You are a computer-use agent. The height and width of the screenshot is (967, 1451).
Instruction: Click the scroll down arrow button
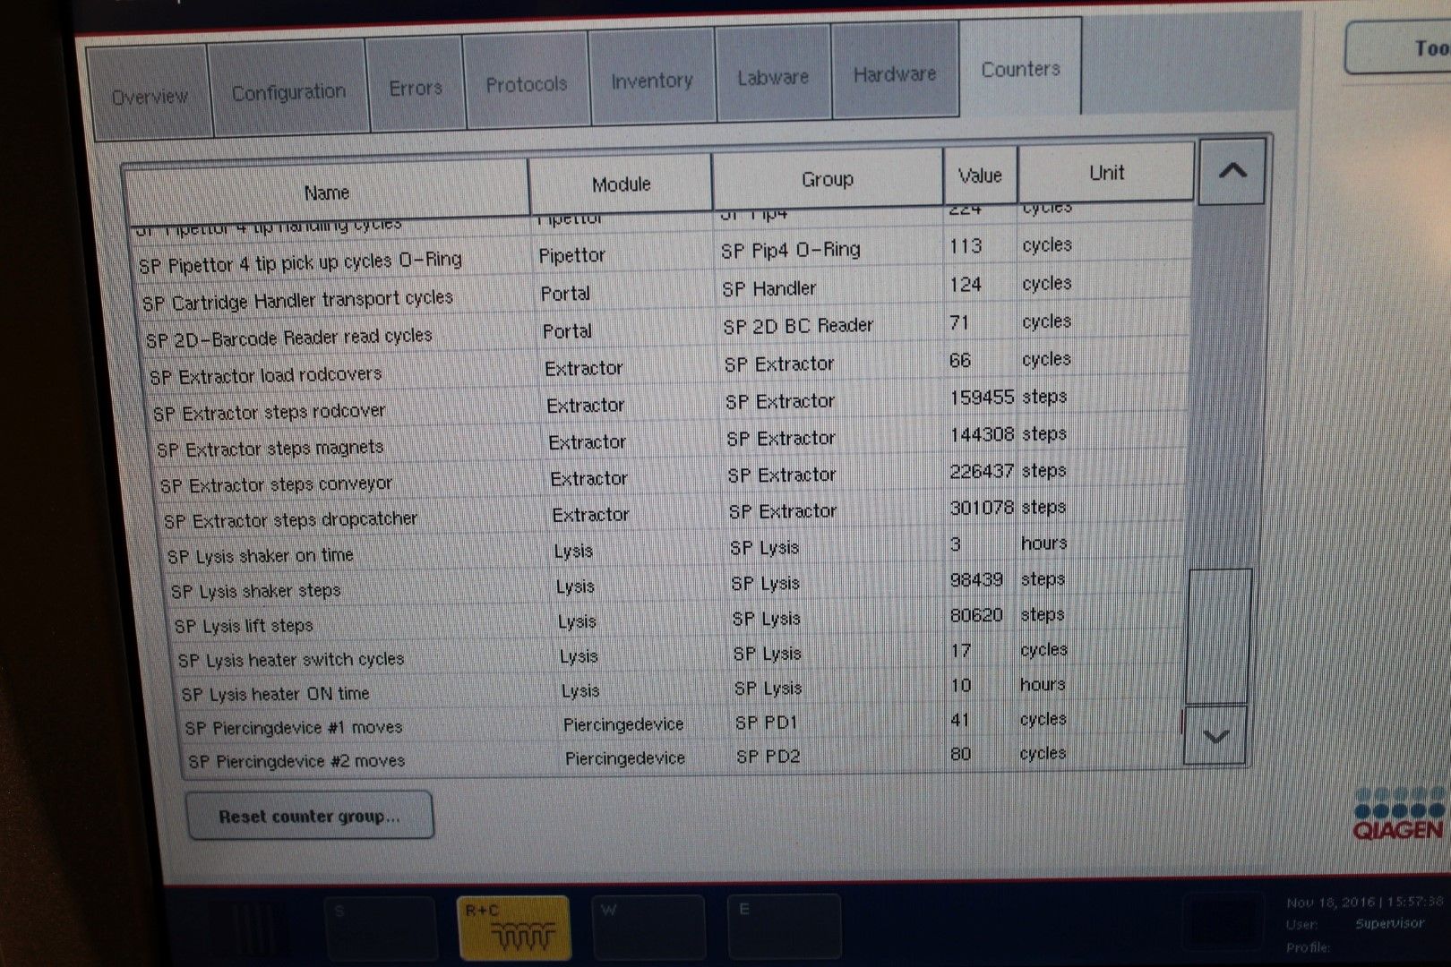[x=1215, y=736]
